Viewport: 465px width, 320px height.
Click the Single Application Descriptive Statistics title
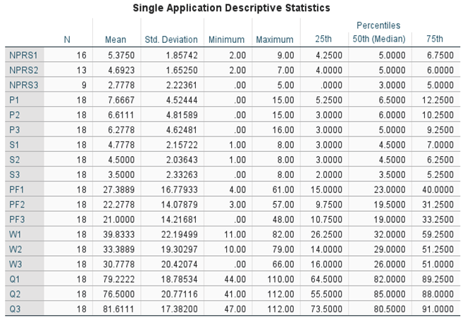232,7
